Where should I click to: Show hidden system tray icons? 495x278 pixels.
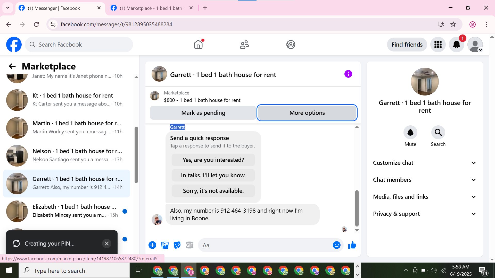[406, 270]
